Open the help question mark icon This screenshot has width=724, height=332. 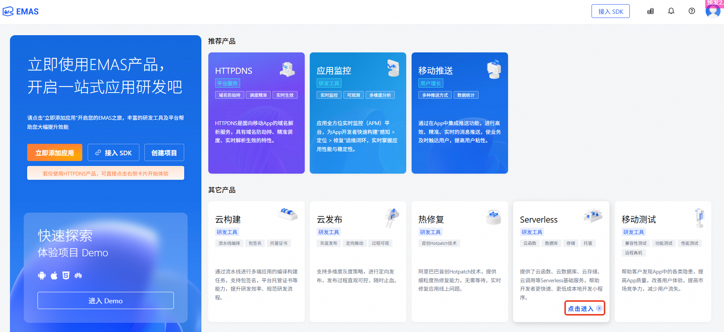692,11
